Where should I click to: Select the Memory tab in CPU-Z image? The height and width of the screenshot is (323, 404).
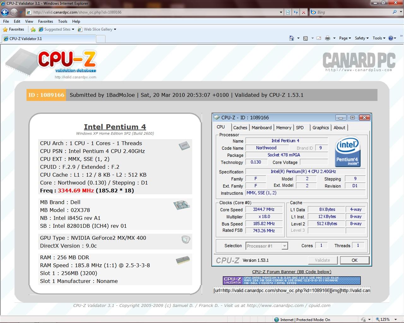284,128
